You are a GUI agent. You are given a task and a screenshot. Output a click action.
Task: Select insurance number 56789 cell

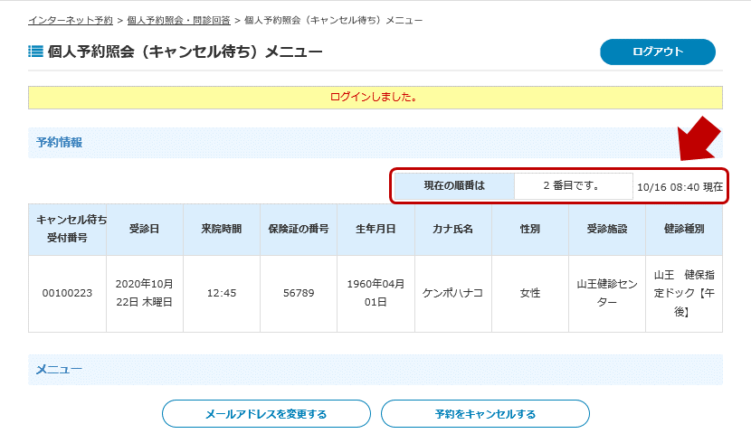[x=299, y=293]
